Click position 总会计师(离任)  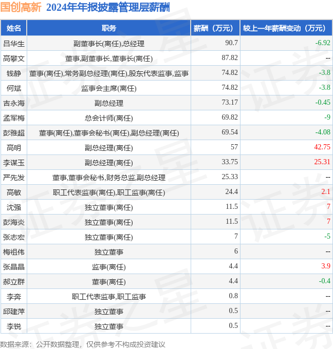tap(109, 118)
